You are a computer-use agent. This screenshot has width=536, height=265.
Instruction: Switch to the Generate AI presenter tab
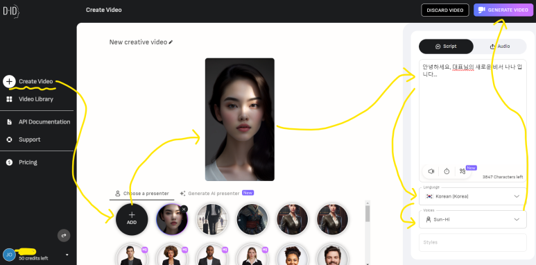(217, 193)
